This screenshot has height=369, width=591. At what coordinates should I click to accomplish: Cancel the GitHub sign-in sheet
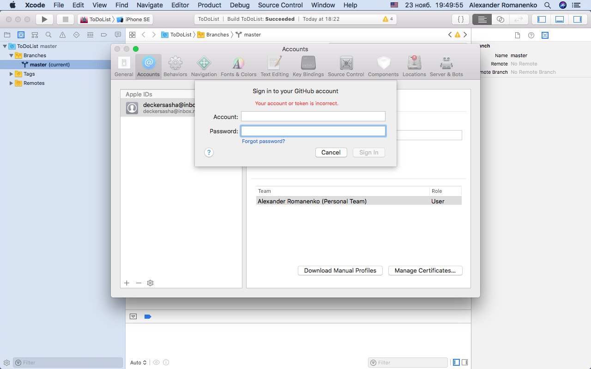[x=331, y=152]
